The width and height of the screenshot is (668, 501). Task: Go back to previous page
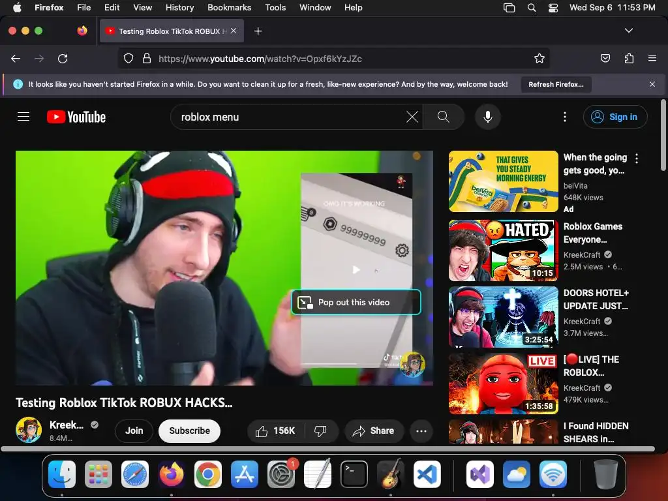coord(16,58)
